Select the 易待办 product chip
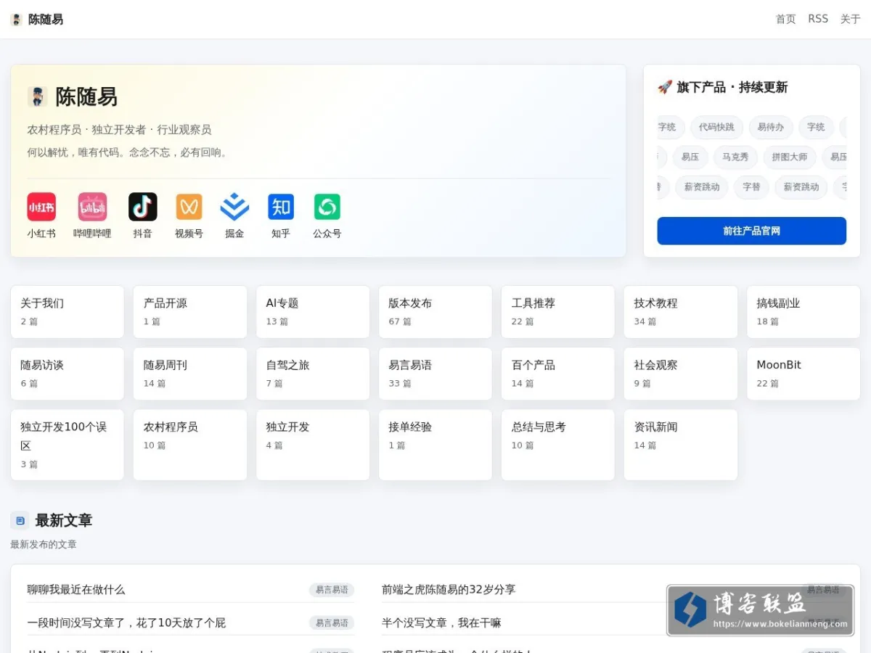This screenshot has width=871, height=653. (x=771, y=127)
